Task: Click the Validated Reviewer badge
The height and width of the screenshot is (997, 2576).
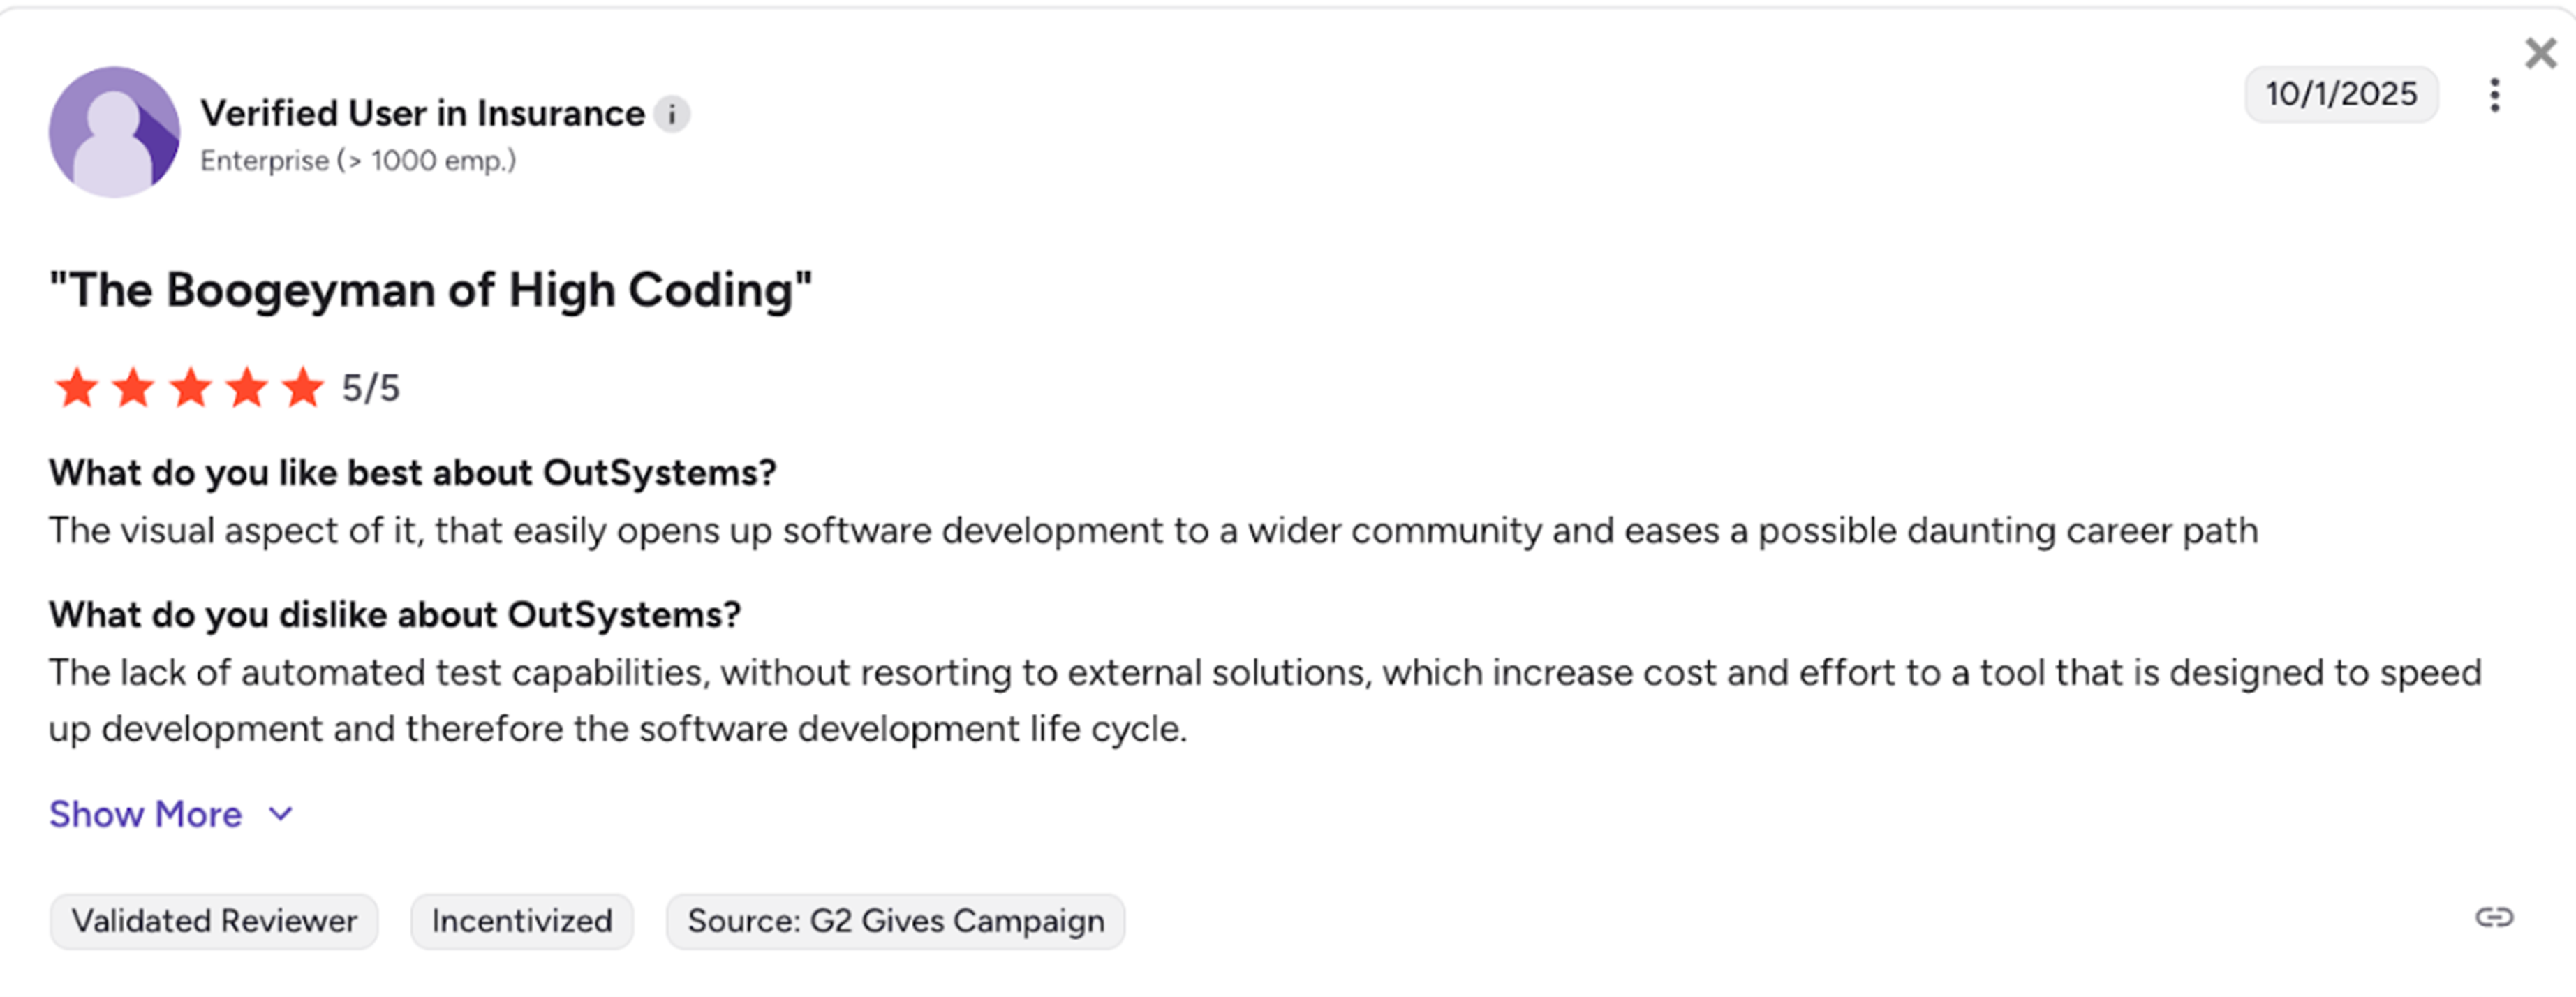Action: [x=213, y=920]
